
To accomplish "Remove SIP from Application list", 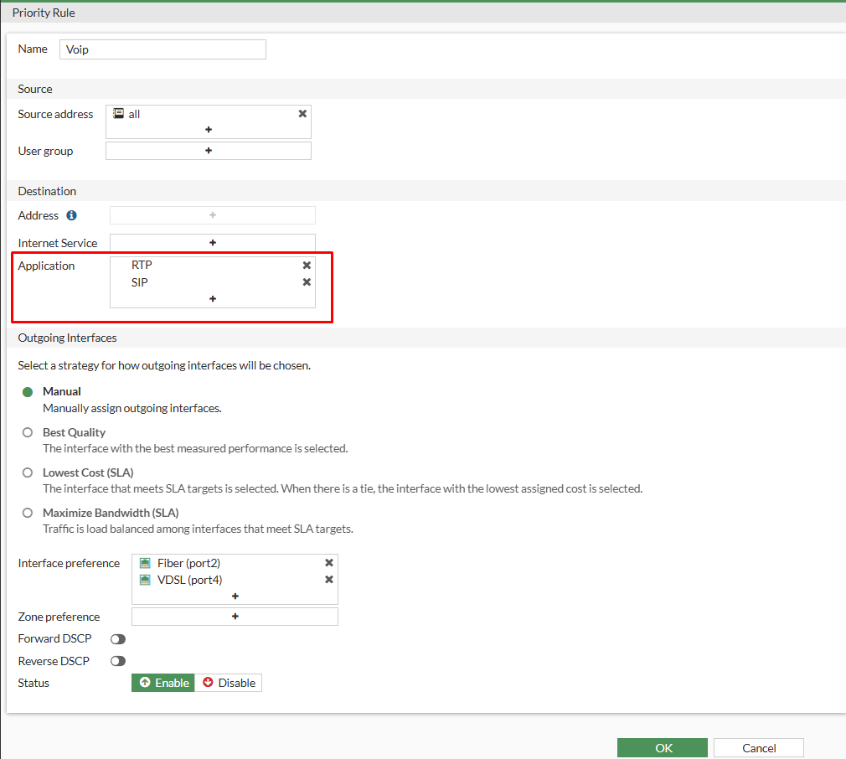I will (x=307, y=282).
